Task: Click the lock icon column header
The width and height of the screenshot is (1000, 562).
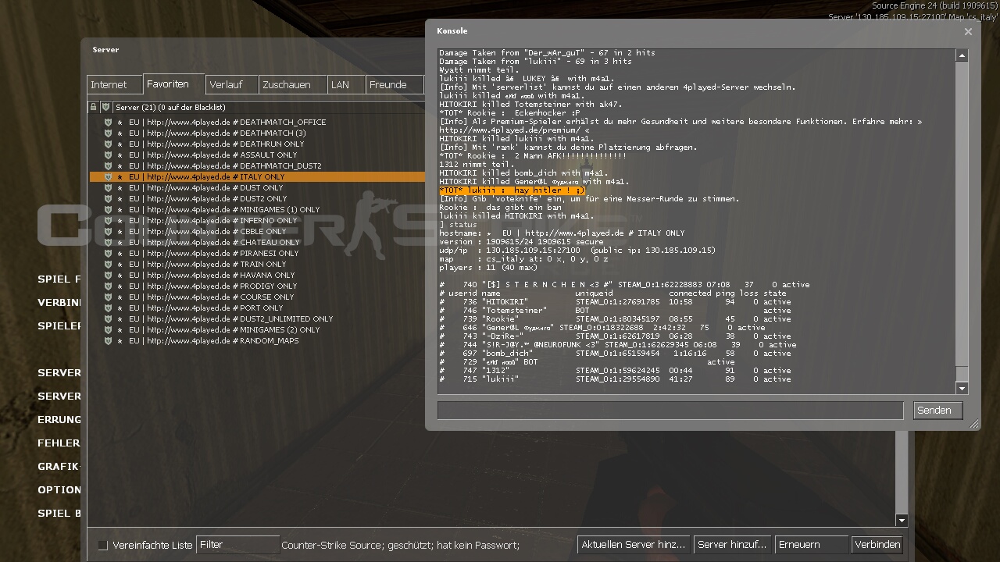Action: [94, 107]
